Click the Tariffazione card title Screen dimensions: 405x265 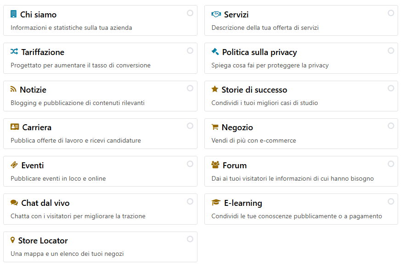click(x=43, y=52)
